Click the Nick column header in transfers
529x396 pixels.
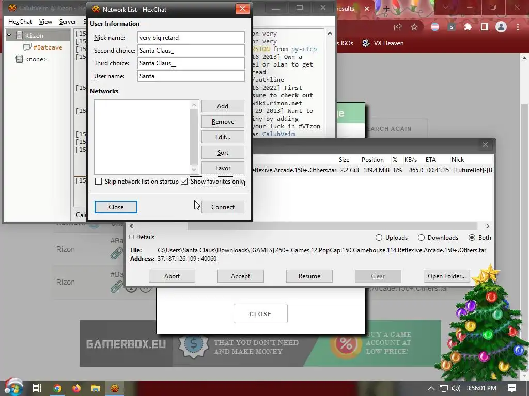458,160
